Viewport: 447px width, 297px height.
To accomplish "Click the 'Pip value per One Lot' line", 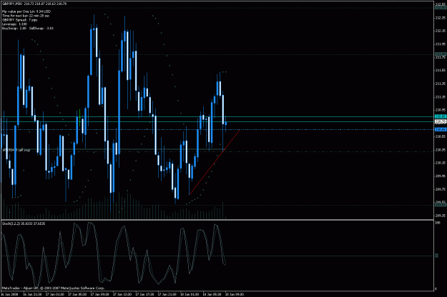I will [26, 11].
